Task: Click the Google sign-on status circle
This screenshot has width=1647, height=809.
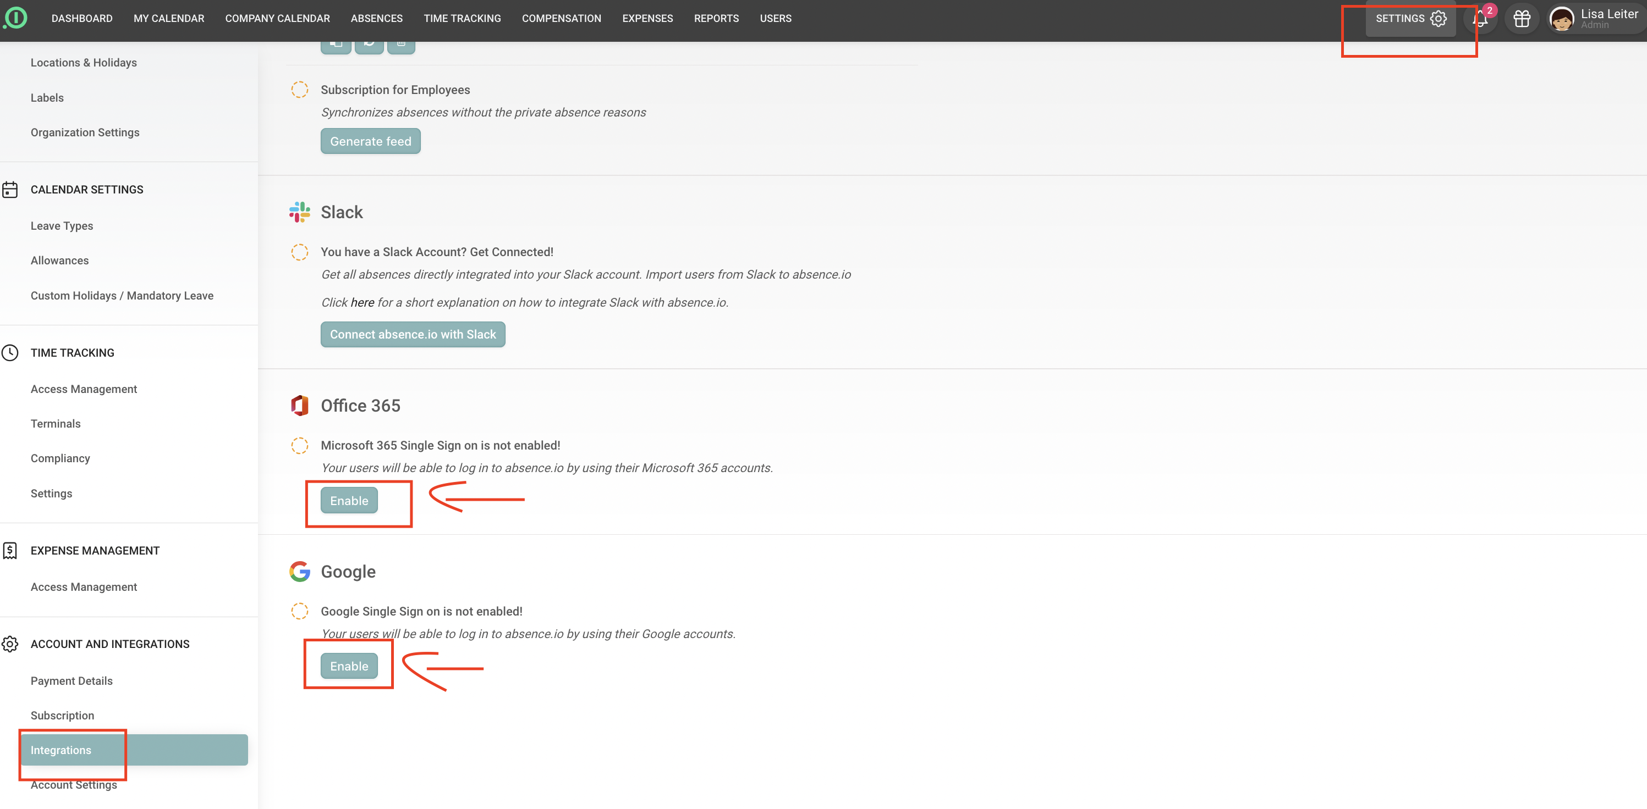Action: (299, 611)
